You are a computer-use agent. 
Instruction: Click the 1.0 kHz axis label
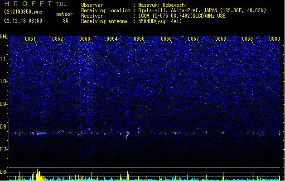coord(4,81)
